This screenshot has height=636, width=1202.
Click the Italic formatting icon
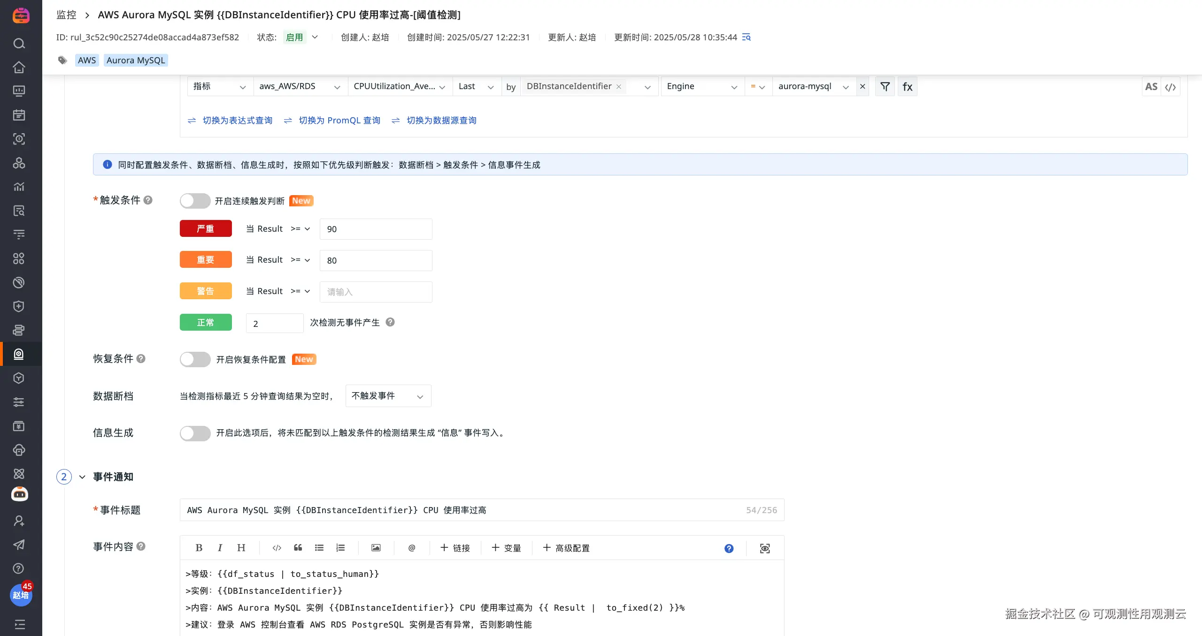[x=220, y=548]
